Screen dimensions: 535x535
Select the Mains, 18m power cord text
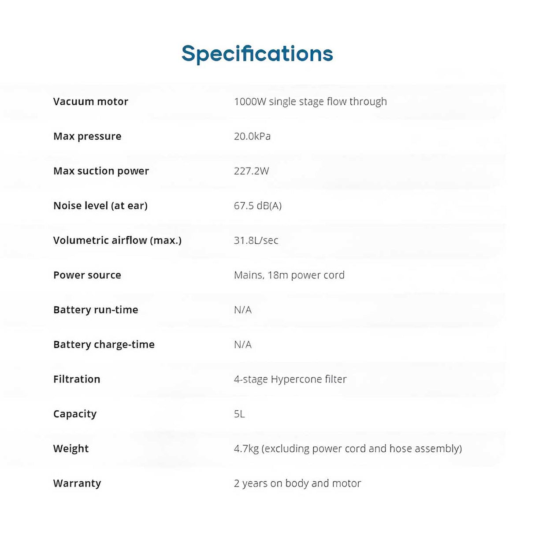pyautogui.click(x=289, y=275)
